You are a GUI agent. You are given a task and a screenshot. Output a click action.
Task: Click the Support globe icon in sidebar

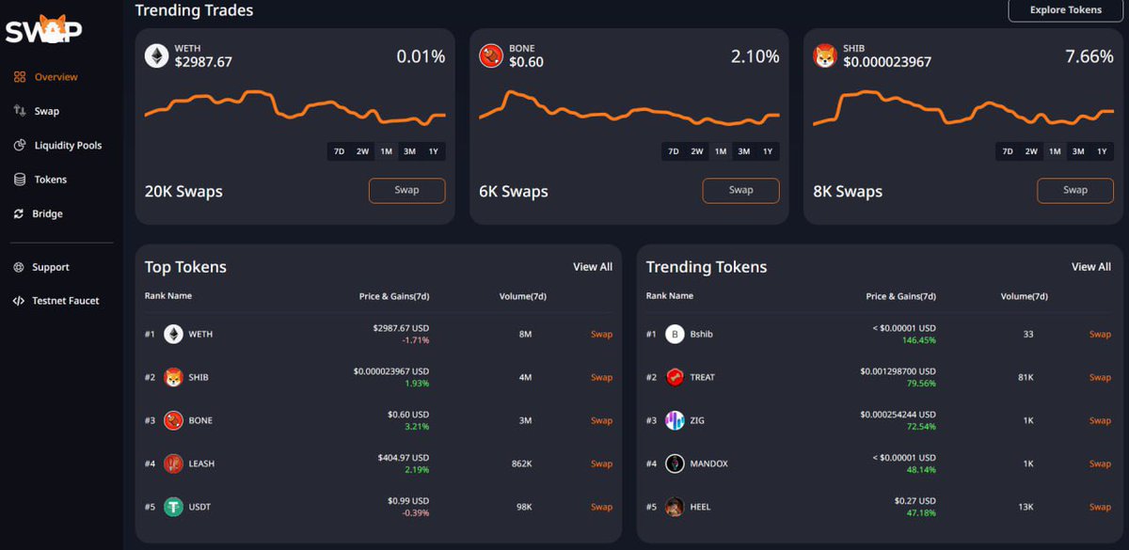(19, 267)
